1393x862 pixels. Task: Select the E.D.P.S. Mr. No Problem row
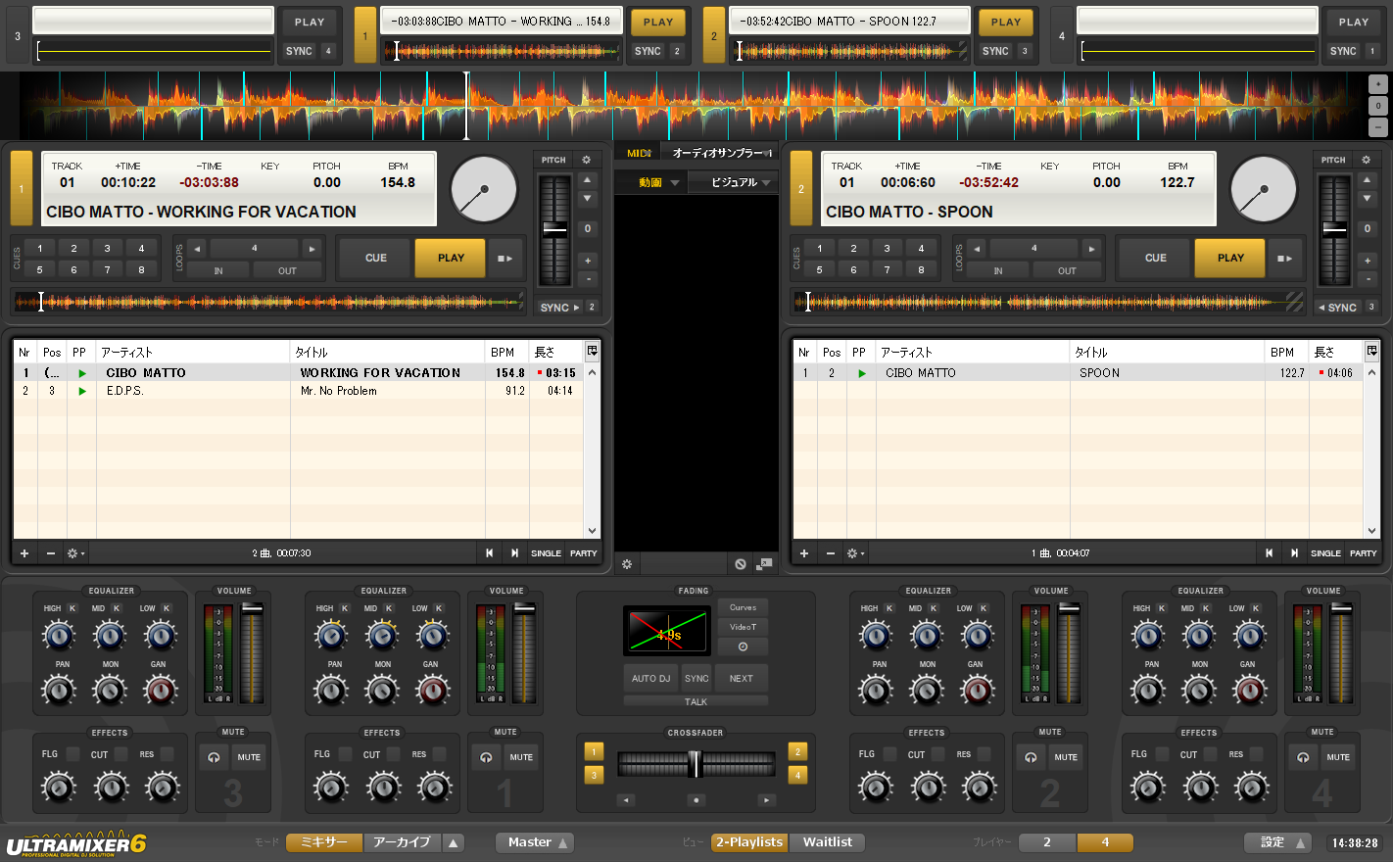(299, 391)
